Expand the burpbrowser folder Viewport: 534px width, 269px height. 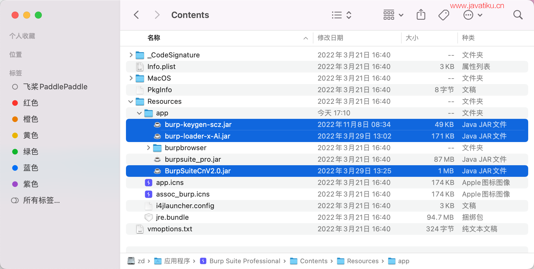[x=148, y=148]
